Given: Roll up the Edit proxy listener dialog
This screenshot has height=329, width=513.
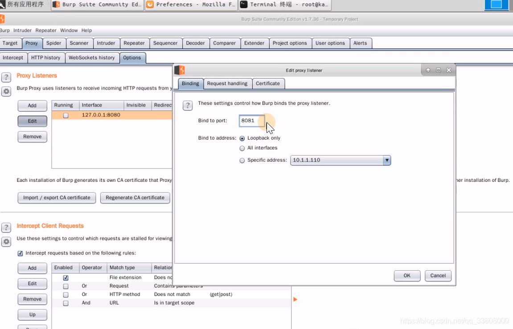Looking at the screenshot, I should click(x=428, y=70).
